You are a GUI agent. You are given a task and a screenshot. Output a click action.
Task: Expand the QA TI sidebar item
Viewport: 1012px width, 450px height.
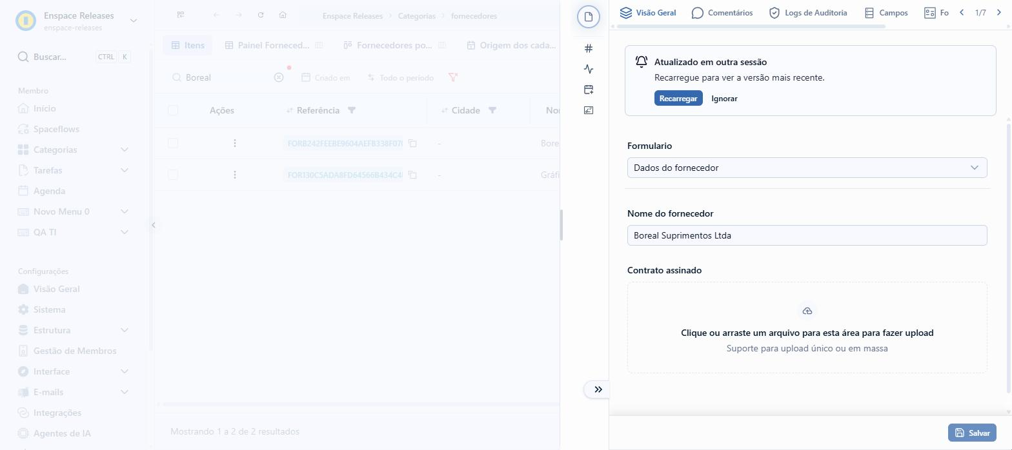[125, 232]
